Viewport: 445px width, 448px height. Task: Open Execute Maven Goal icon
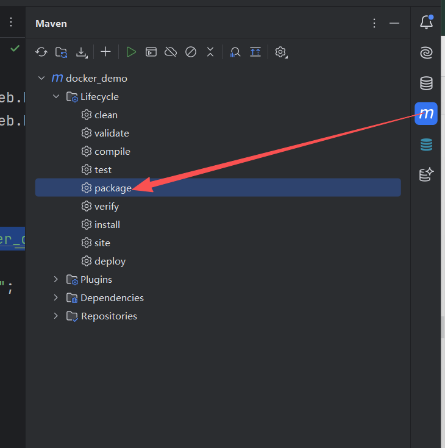coord(151,52)
